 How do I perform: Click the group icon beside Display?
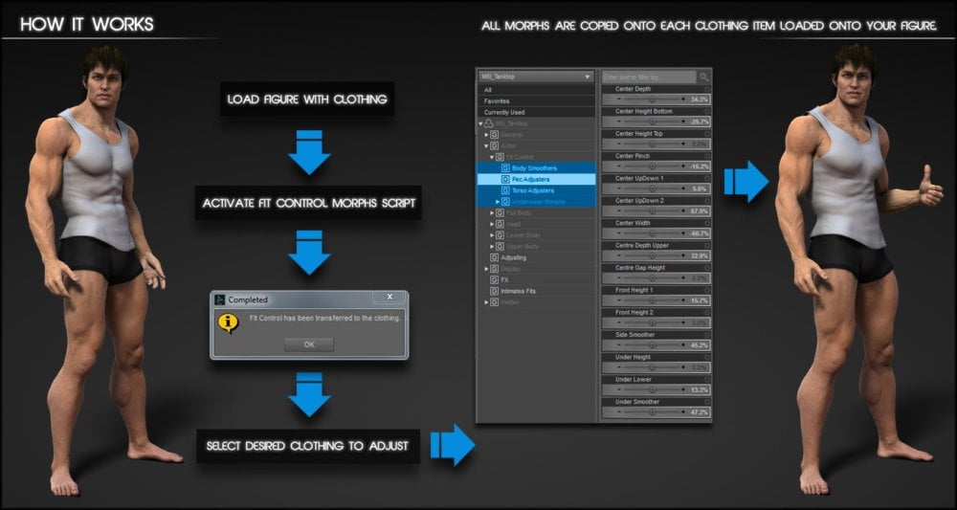click(495, 269)
